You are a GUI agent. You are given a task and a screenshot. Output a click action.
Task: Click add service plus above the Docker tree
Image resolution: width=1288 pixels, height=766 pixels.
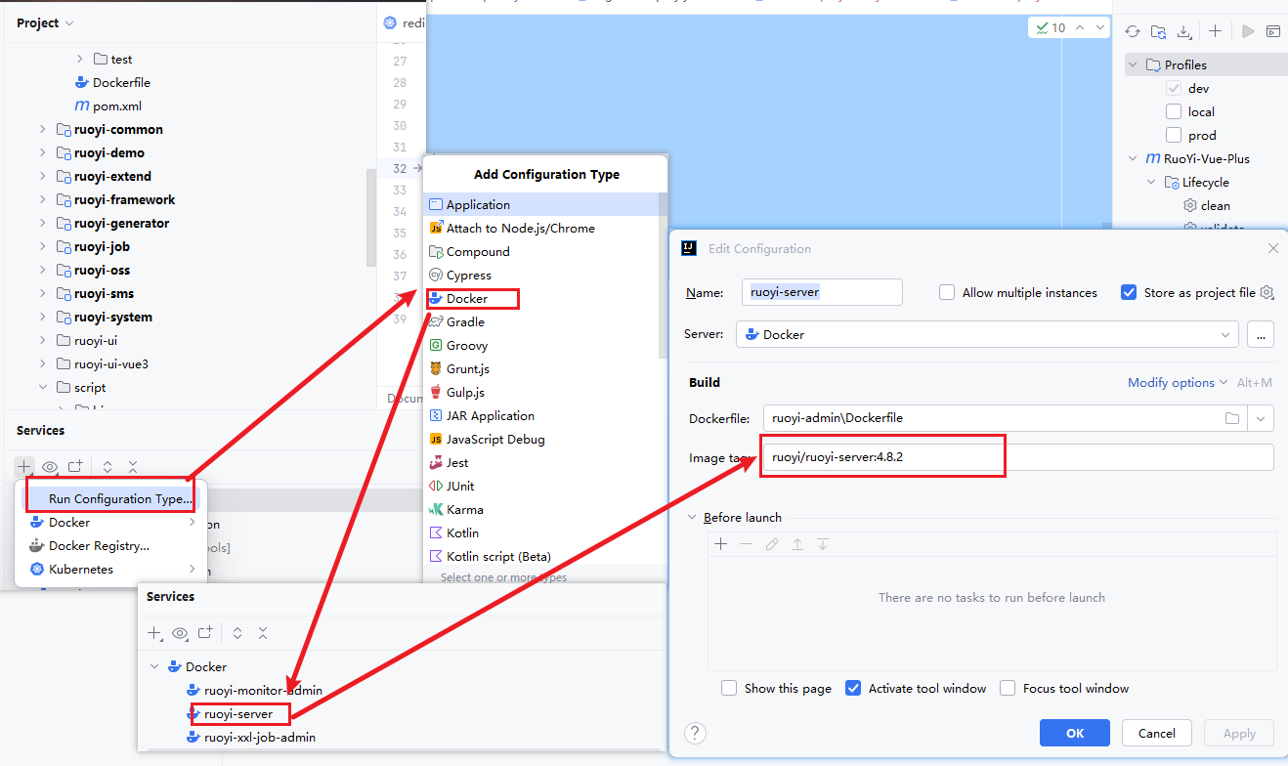[154, 633]
